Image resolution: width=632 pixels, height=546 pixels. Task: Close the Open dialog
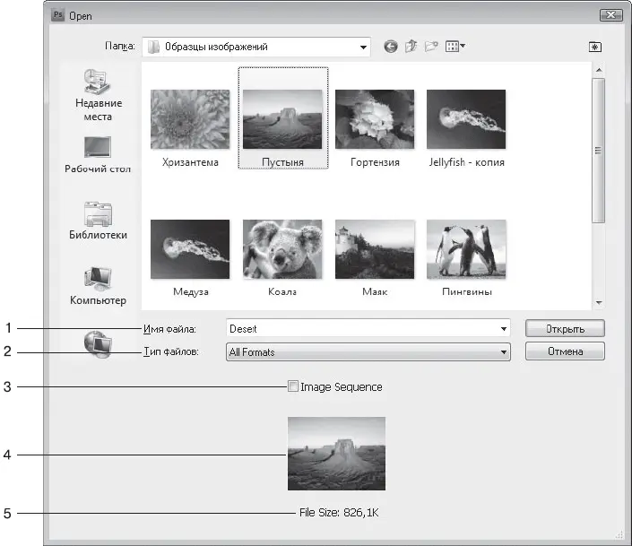611,15
